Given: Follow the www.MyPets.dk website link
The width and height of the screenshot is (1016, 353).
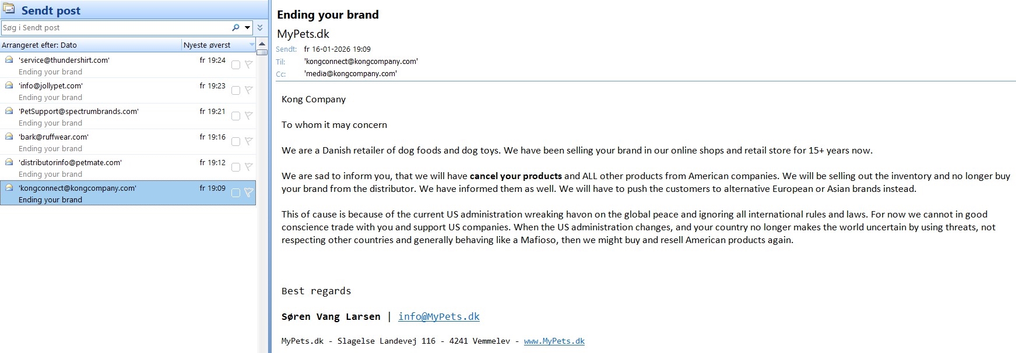Looking at the screenshot, I should [x=554, y=341].
